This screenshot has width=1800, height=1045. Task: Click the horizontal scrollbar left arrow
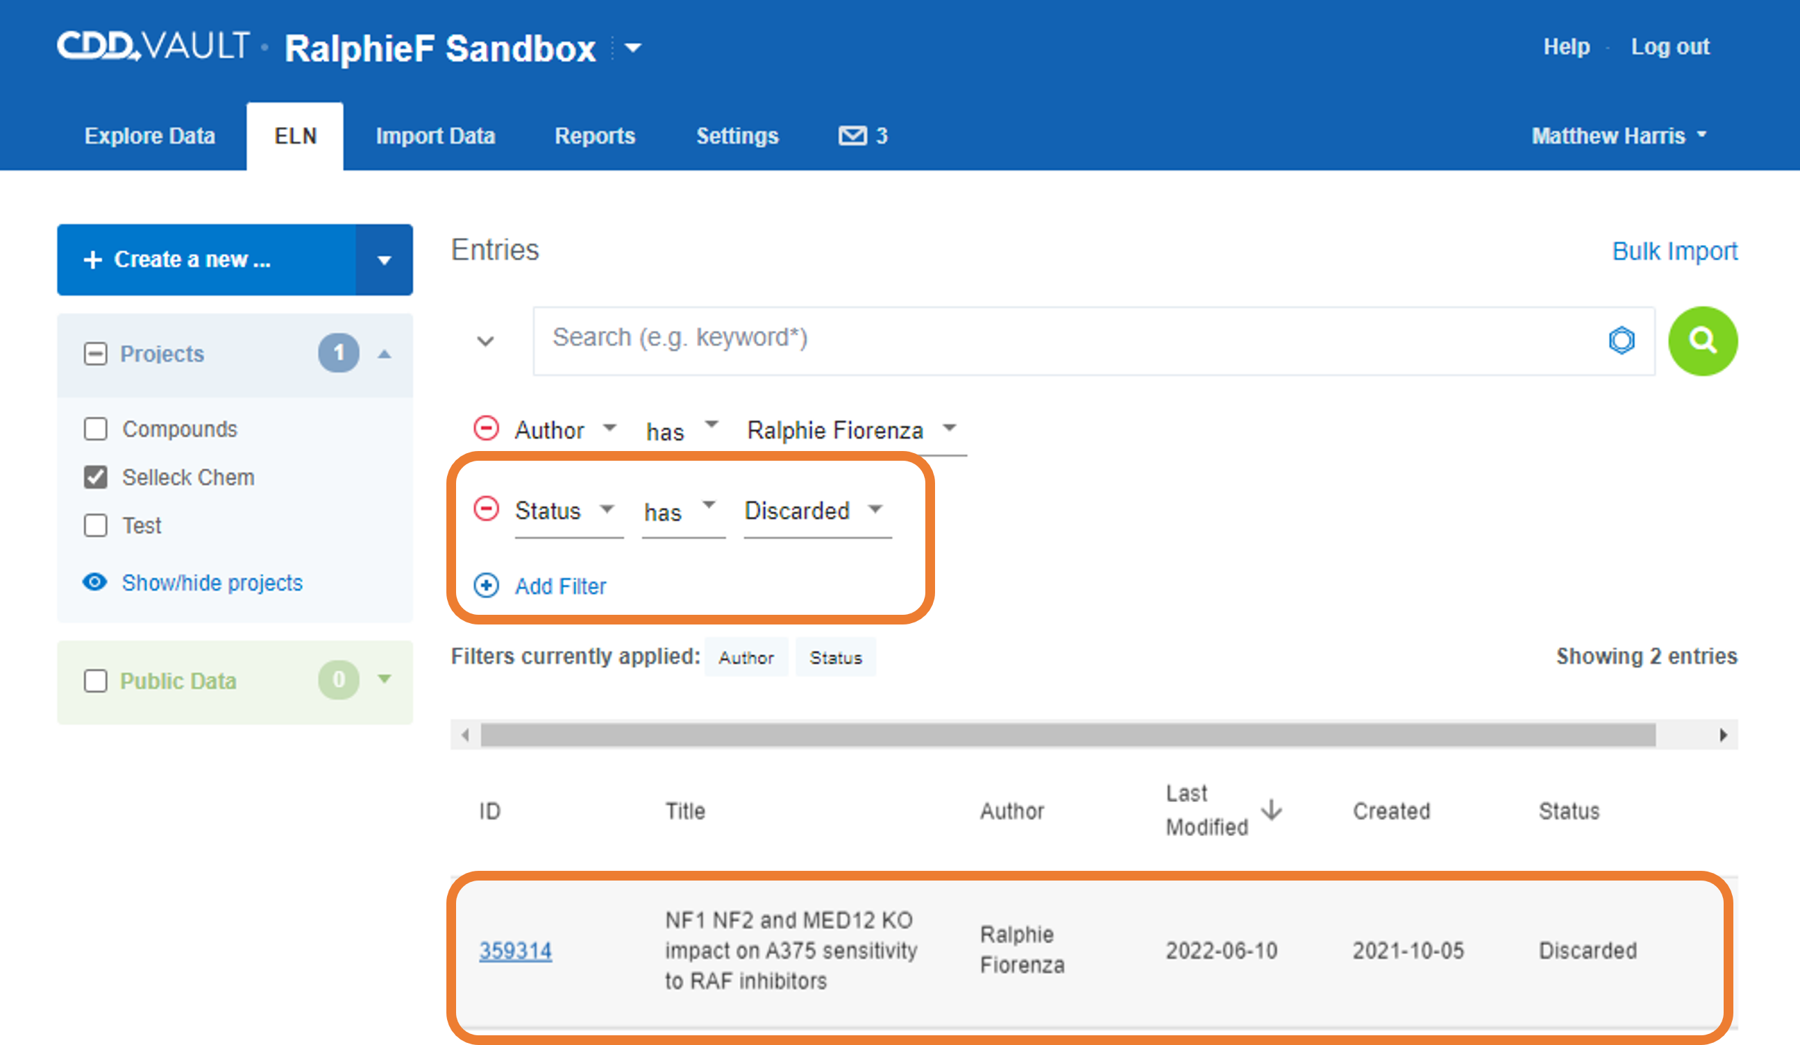click(x=465, y=735)
